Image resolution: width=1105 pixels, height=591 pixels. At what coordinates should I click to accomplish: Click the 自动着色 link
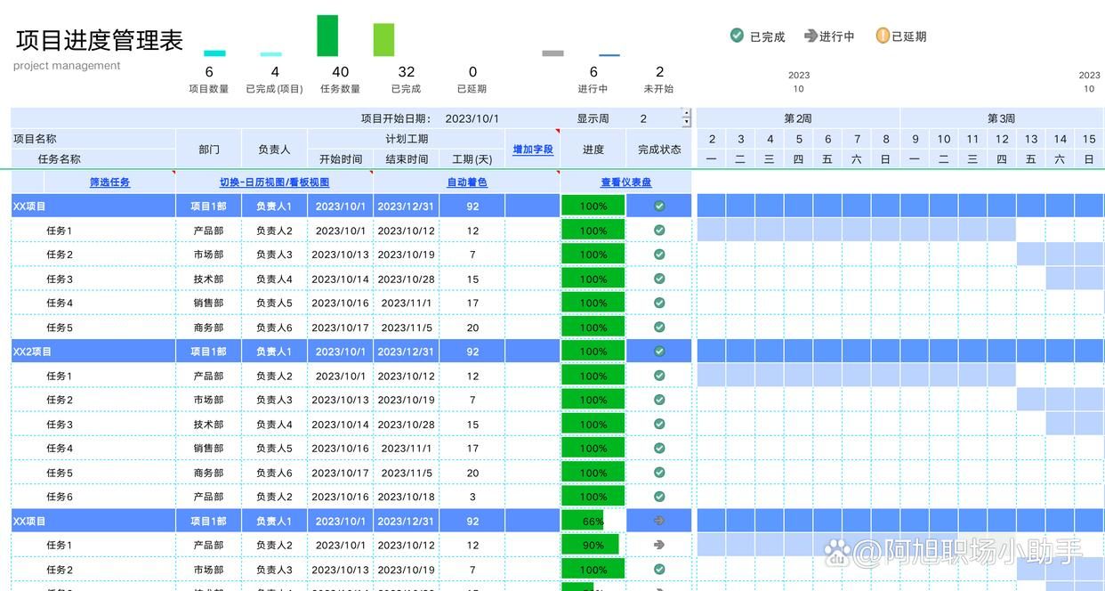467,182
